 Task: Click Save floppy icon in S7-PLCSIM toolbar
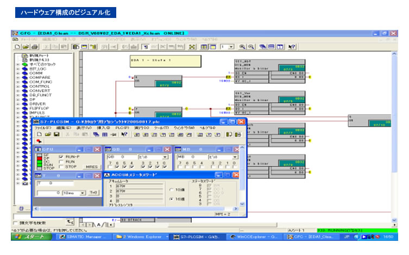point(56,134)
